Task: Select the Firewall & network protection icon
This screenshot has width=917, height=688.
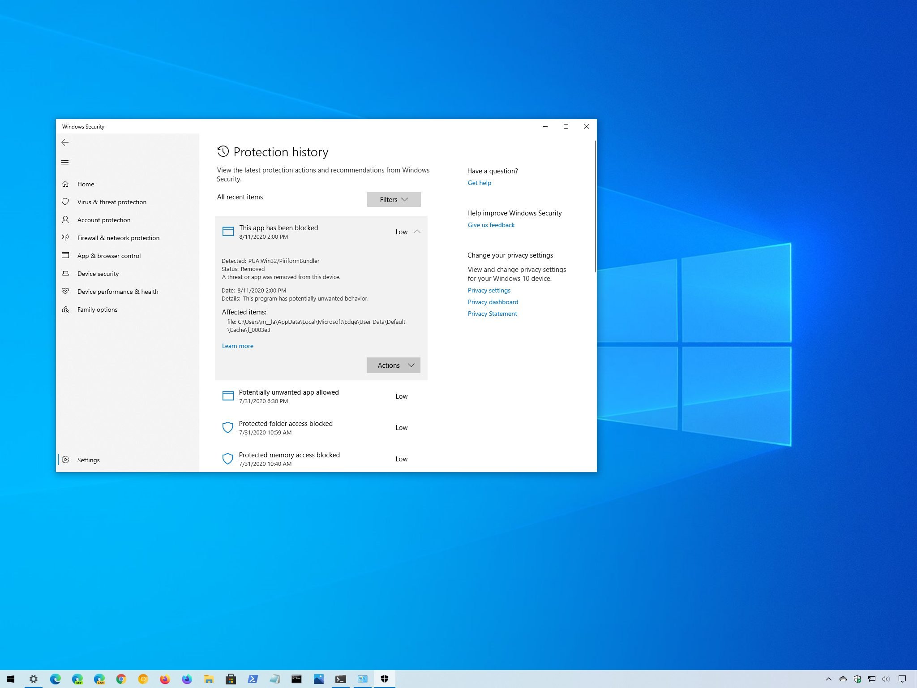Action: coord(66,237)
